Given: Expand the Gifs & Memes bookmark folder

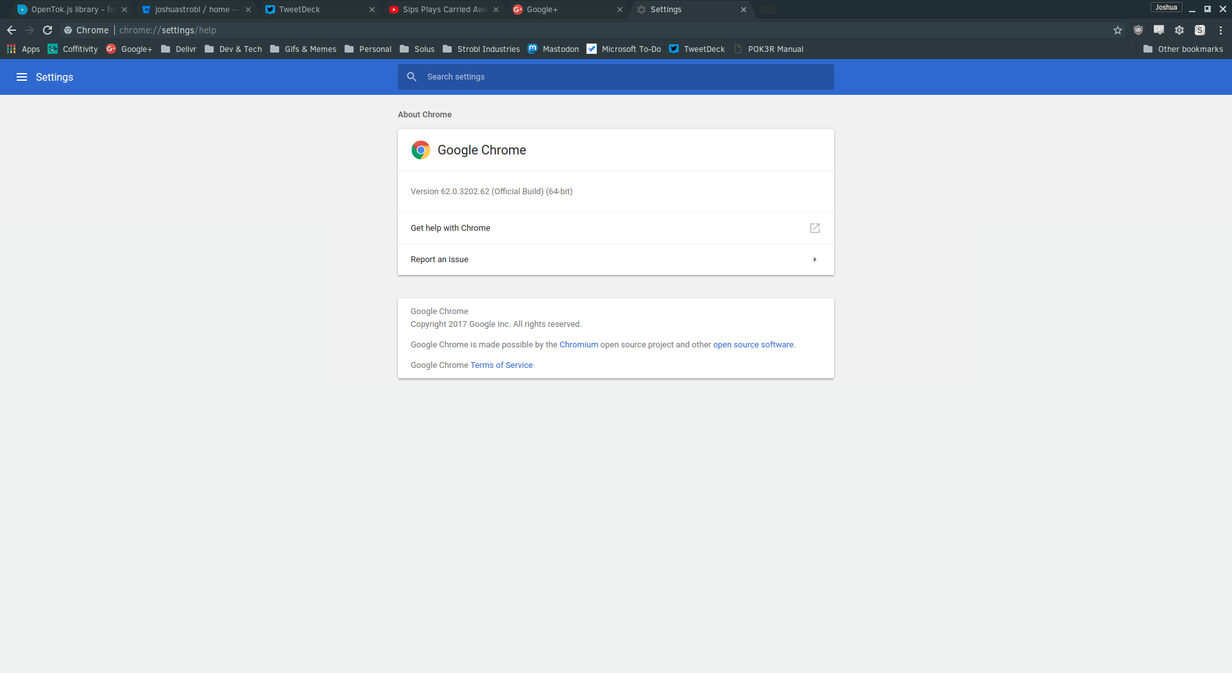Looking at the screenshot, I should click(304, 49).
